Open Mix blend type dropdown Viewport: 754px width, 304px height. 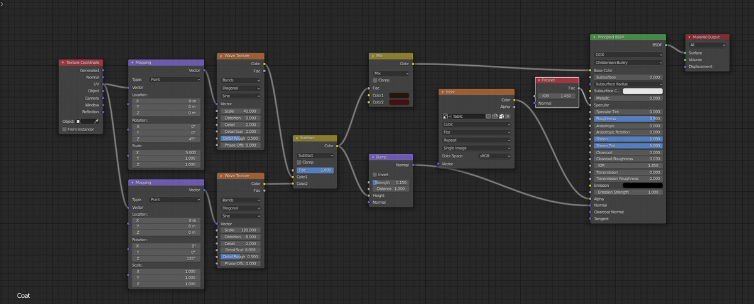(391, 73)
